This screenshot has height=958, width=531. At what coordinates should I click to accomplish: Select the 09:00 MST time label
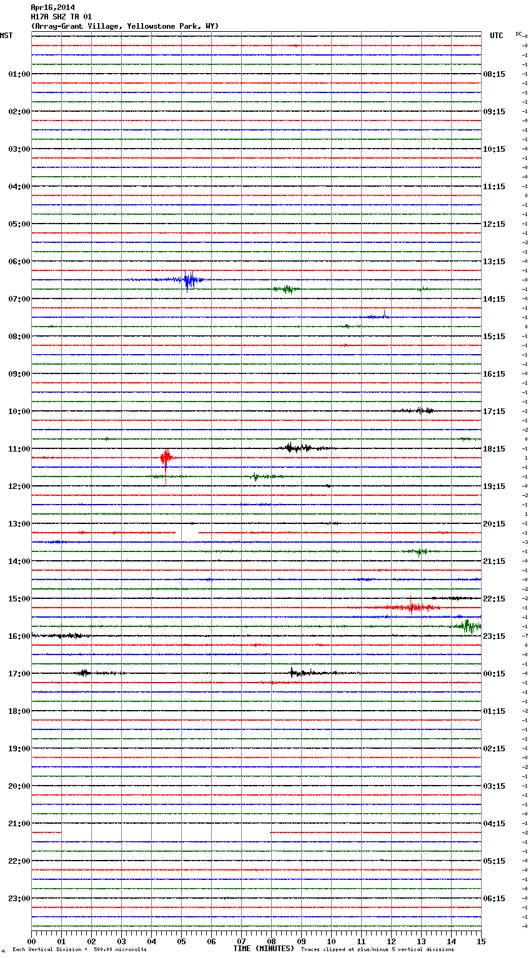click(x=19, y=374)
